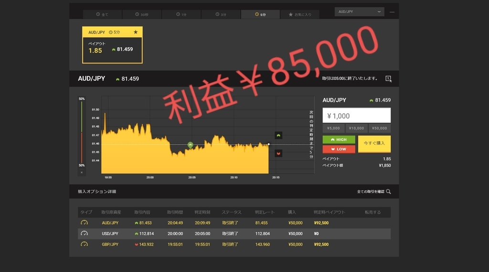Click the 判定時刻 column header
The height and width of the screenshot is (272, 489).
coord(202,212)
